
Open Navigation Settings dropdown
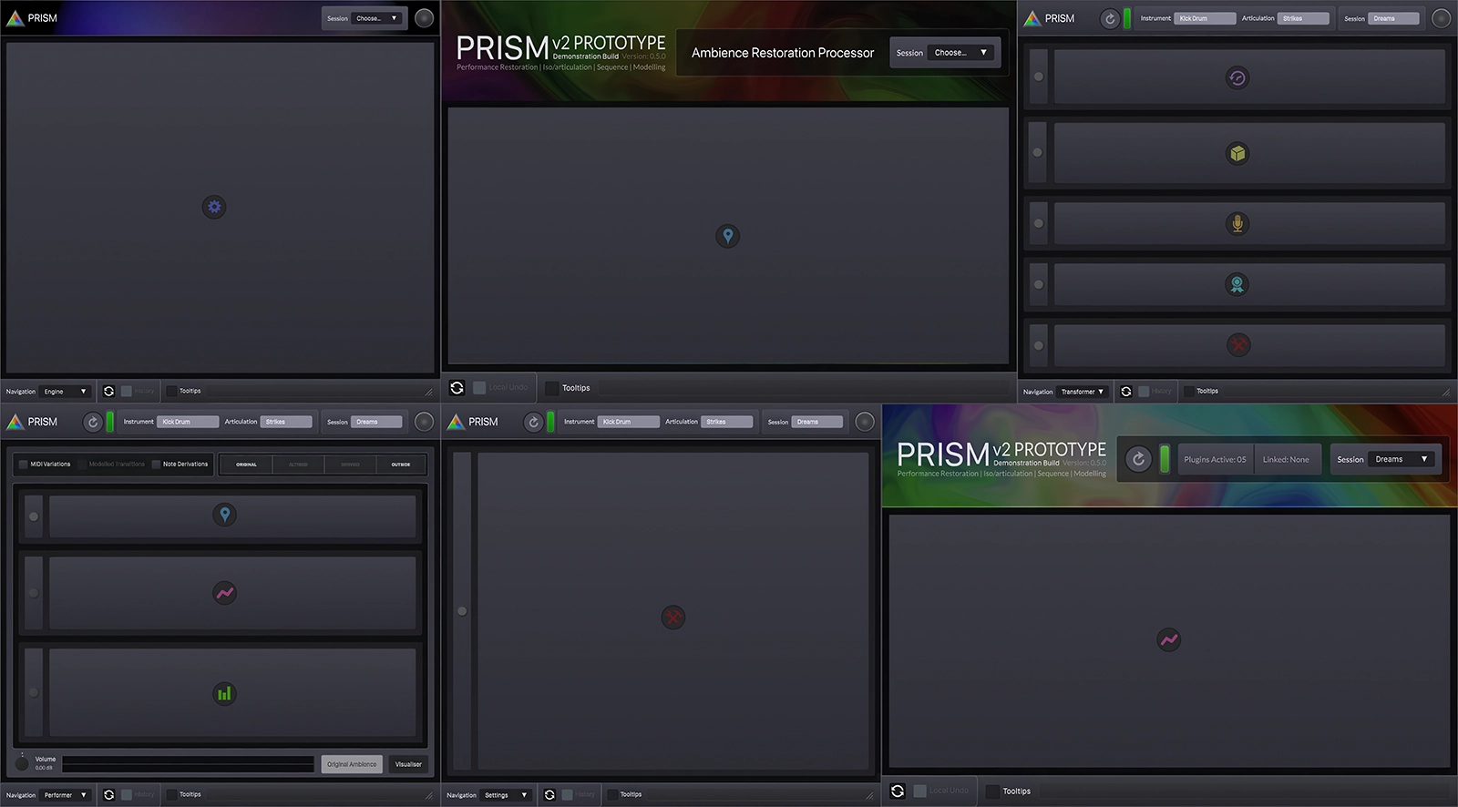(506, 795)
